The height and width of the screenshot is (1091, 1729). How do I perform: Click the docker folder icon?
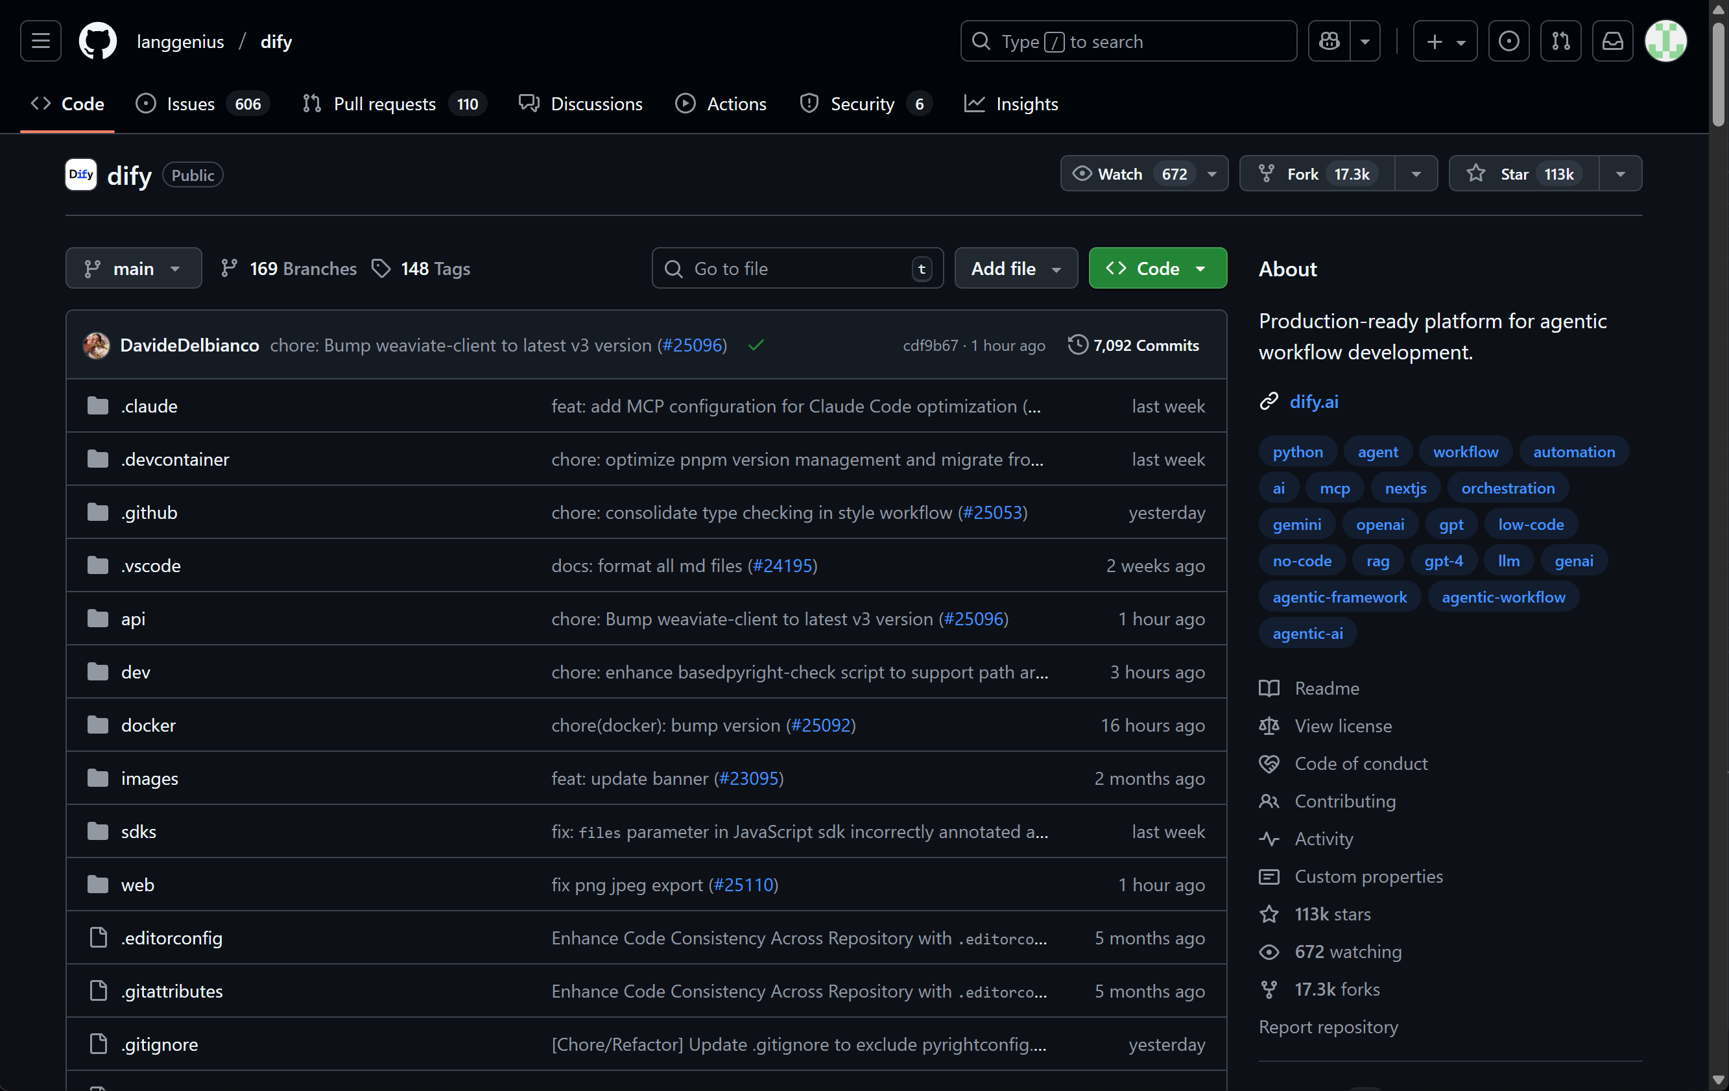point(98,725)
